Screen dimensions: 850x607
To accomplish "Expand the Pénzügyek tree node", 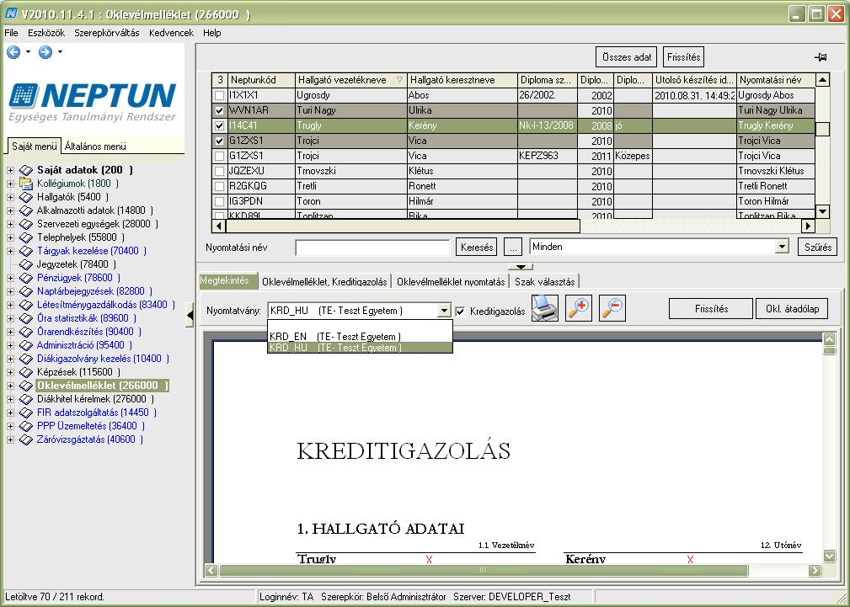I will coord(10,278).
